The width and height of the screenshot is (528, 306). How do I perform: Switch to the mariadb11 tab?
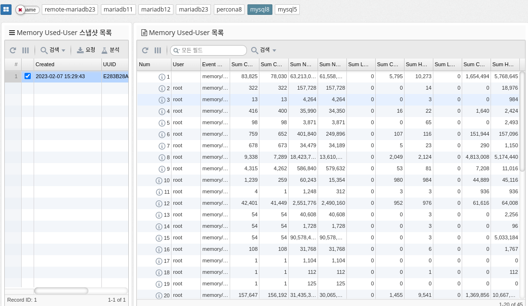(119, 10)
